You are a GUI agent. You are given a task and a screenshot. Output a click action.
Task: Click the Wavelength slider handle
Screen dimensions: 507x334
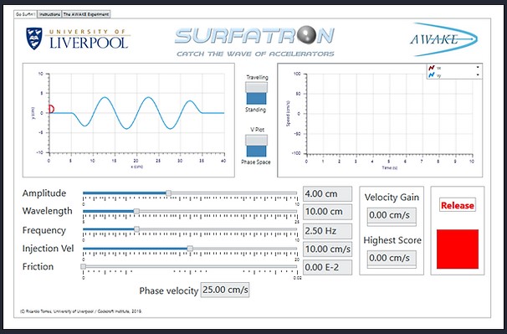136,211
